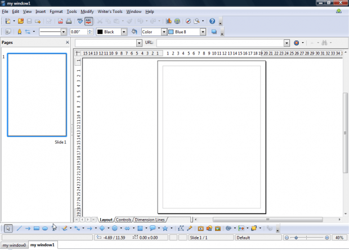Viewport: 349px width, 250px height.
Task: Open the Line properties pen icon
Action: tap(20, 32)
